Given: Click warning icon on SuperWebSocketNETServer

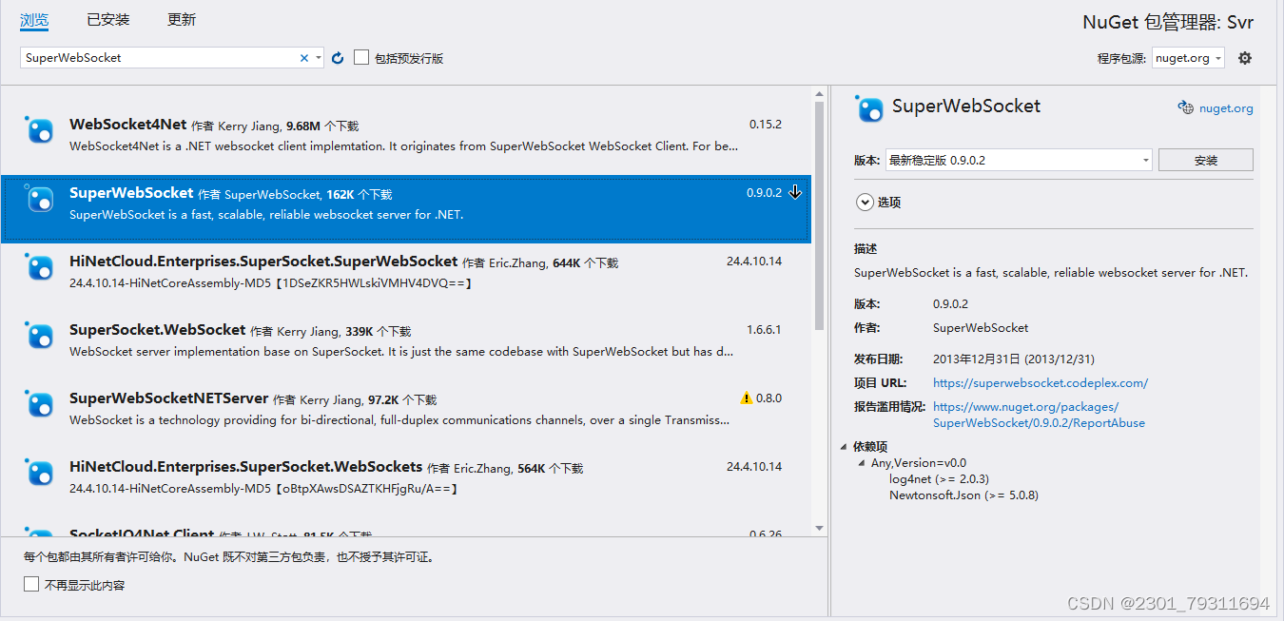Looking at the screenshot, I should [x=746, y=398].
